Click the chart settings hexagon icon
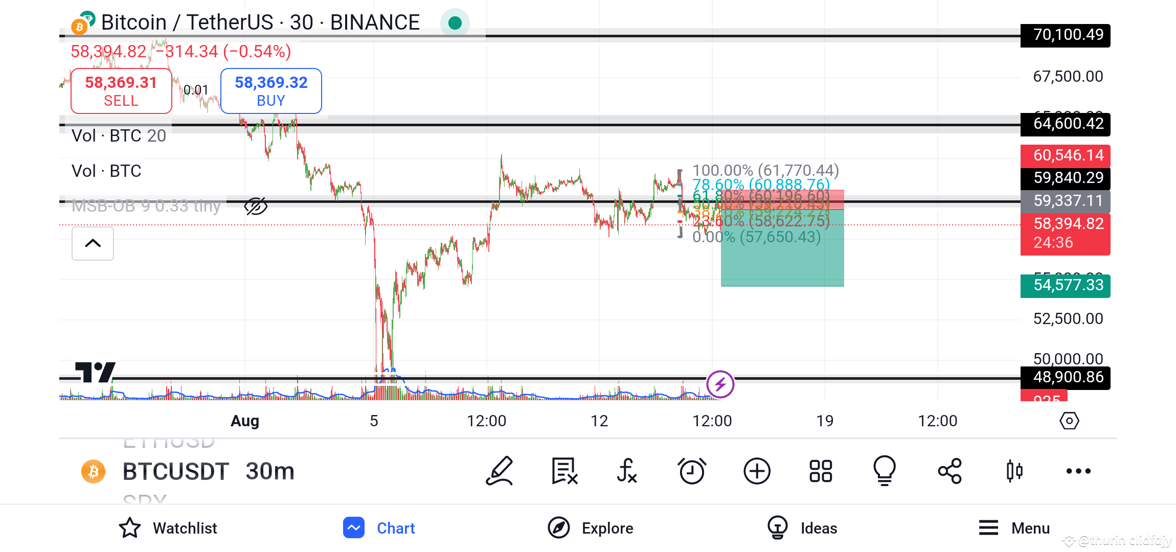This screenshot has width=1176, height=552. (1070, 420)
